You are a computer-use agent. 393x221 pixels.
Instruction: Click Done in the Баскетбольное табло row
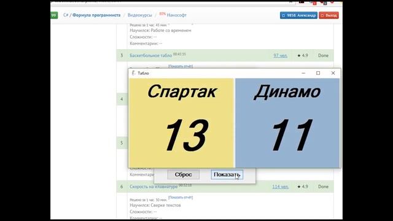[x=323, y=55]
